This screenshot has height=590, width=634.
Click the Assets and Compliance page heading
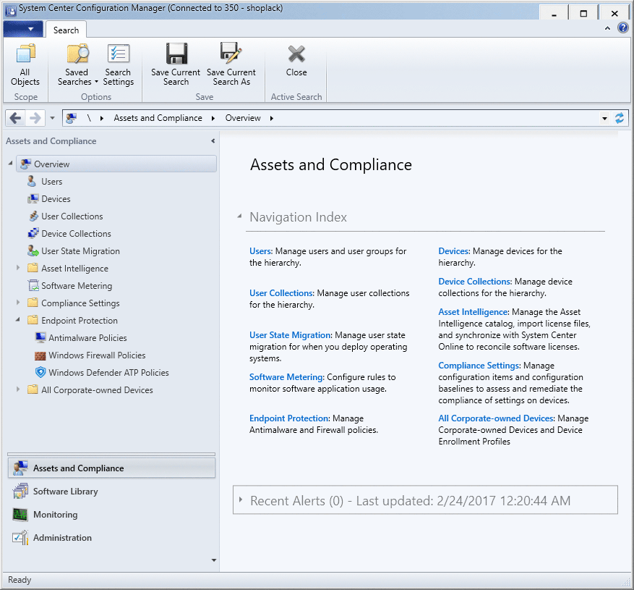point(331,165)
